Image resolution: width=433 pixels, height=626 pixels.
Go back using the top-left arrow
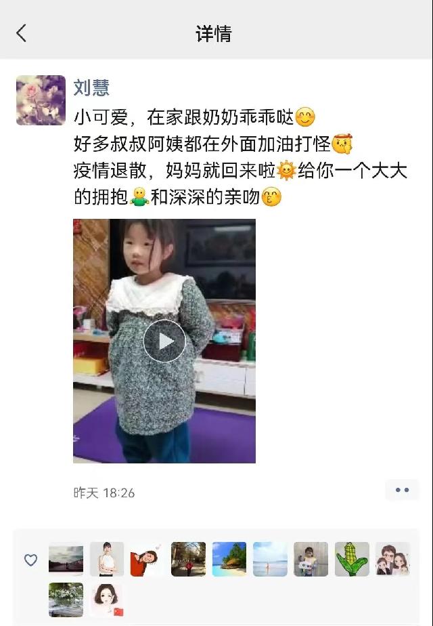tap(22, 33)
